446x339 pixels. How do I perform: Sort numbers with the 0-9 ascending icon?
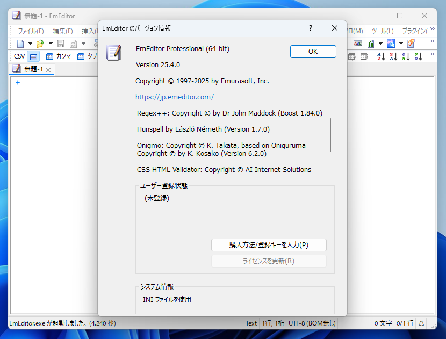[x=406, y=56]
